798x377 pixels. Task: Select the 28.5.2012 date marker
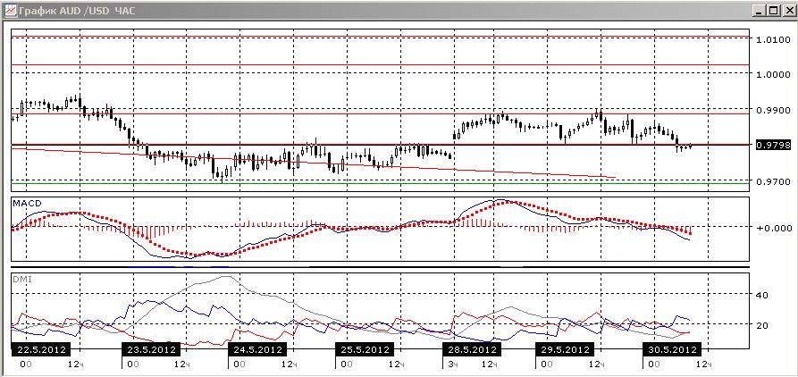472,350
